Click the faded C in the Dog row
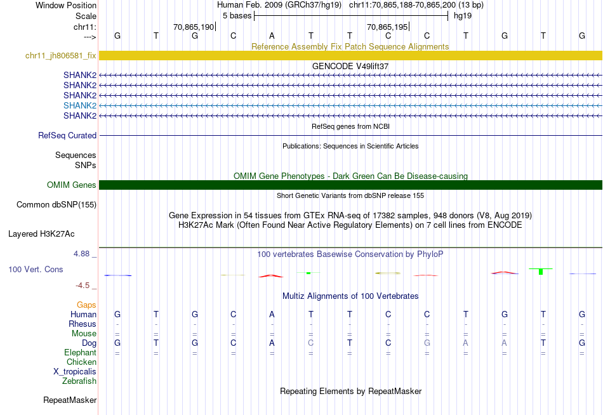This screenshot has width=603, height=415. click(311, 343)
